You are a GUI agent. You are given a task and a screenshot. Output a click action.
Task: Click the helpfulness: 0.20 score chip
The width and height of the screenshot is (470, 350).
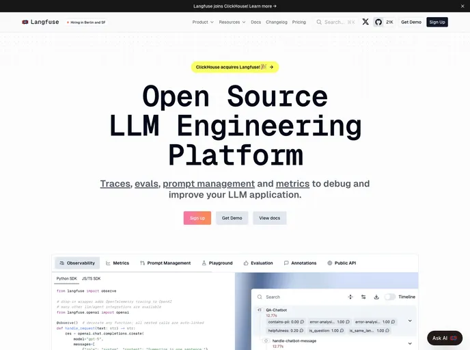point(286,330)
